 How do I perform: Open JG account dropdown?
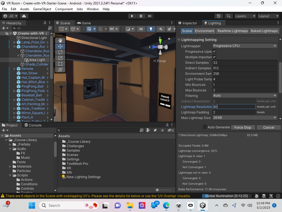[10, 16]
